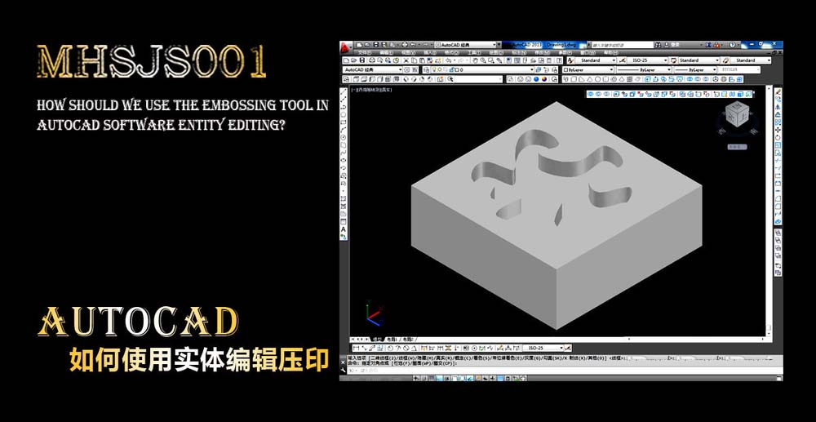This screenshot has height=422, width=816.
Task: Click Plot icon in the Standard toolbar
Action: tap(372, 60)
